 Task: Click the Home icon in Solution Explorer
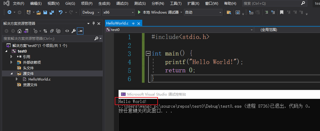[20, 31]
